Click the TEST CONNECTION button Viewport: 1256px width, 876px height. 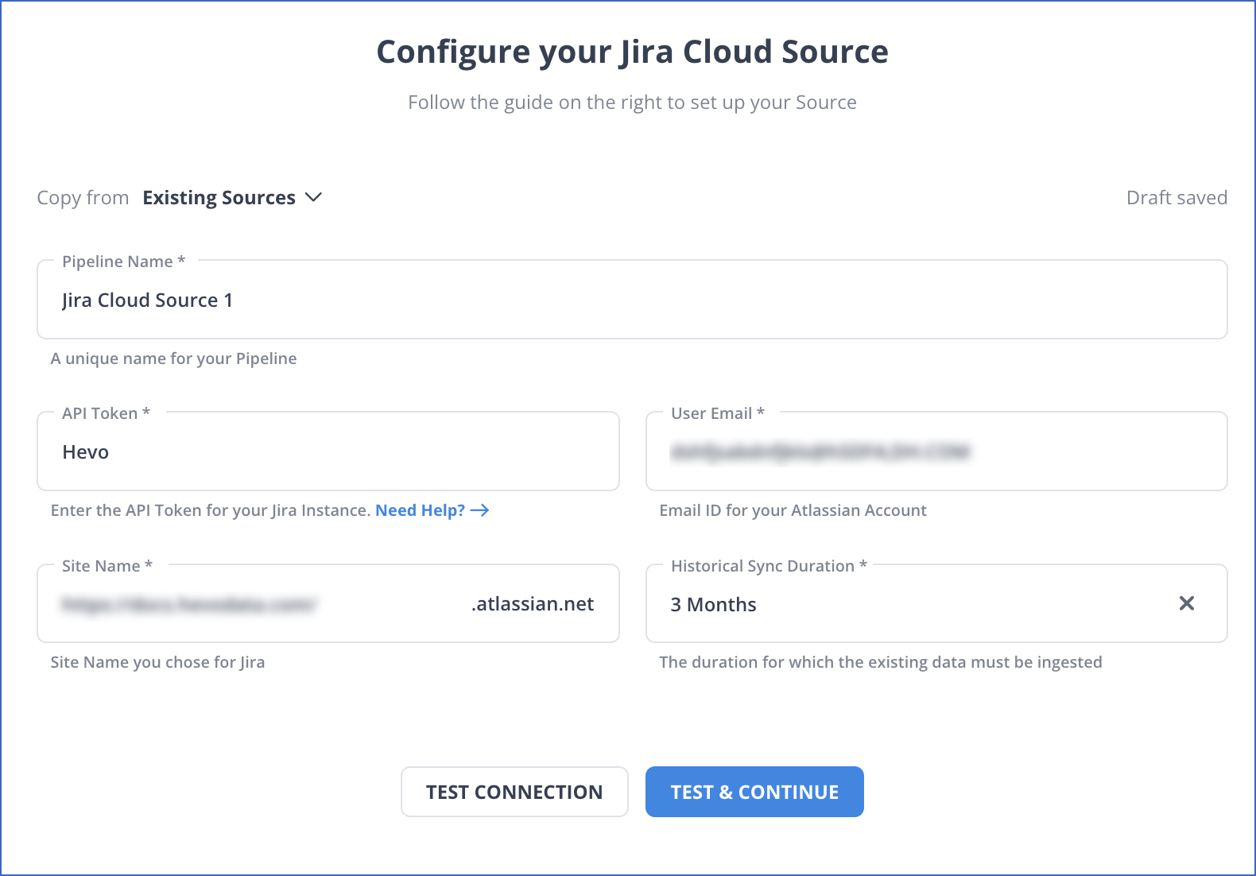pos(514,792)
